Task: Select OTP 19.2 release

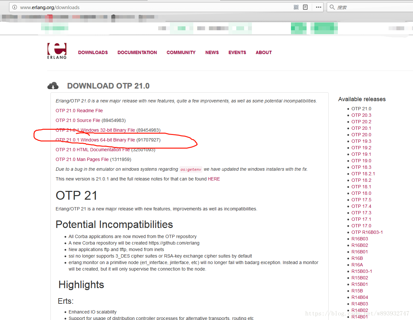Action: [x=361, y=148]
